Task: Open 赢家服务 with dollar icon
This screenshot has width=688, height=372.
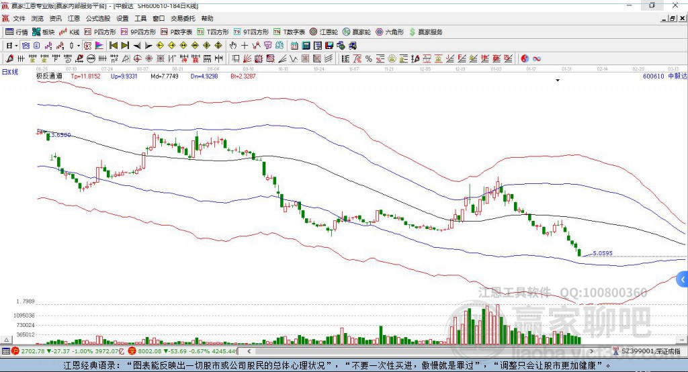Action: click(x=426, y=32)
